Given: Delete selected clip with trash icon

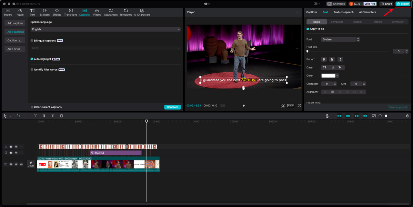Looking at the screenshot, I should coord(61,116).
